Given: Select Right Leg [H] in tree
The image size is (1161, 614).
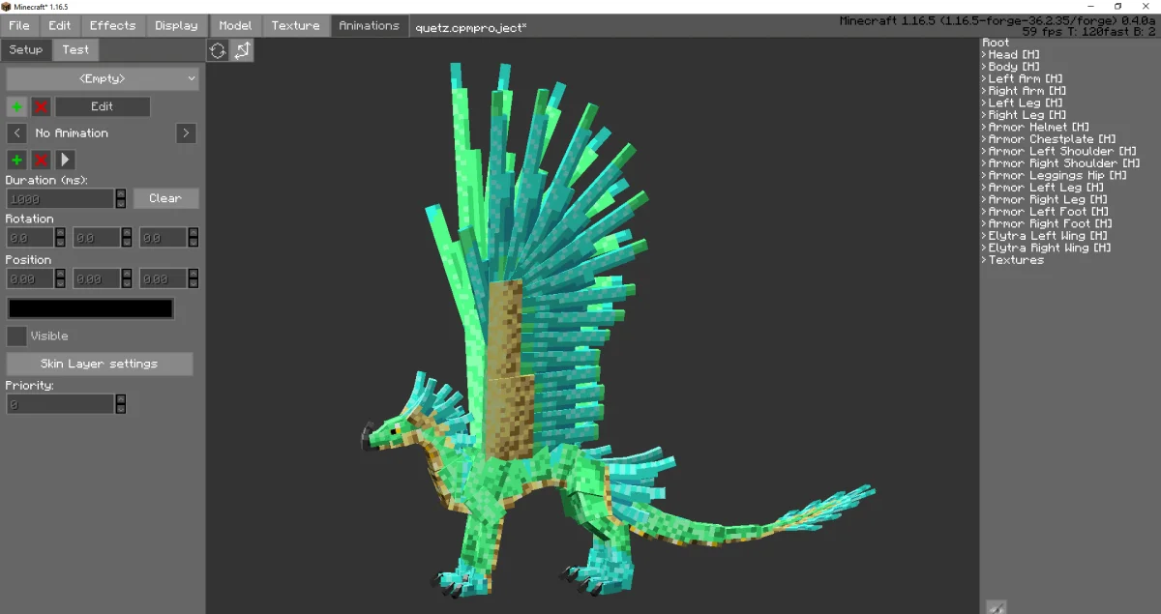Looking at the screenshot, I should coord(1027,115).
